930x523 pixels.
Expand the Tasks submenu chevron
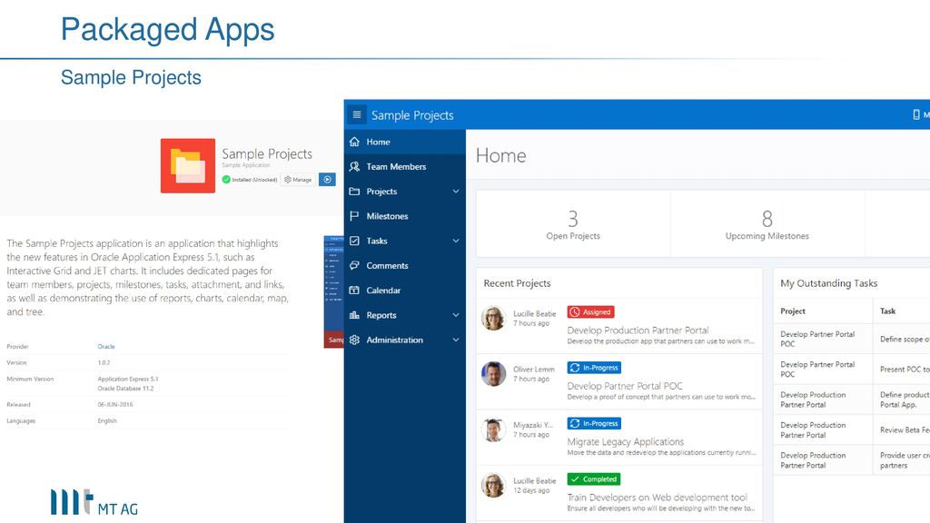456,241
